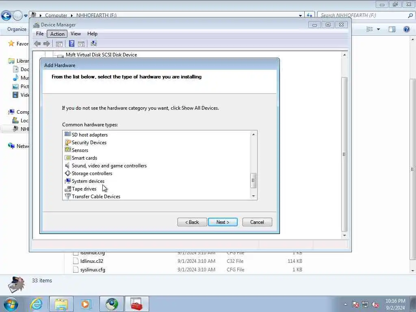This screenshot has width=416, height=312.
Task: Click Explorer back navigation button
Action: click(x=6, y=16)
